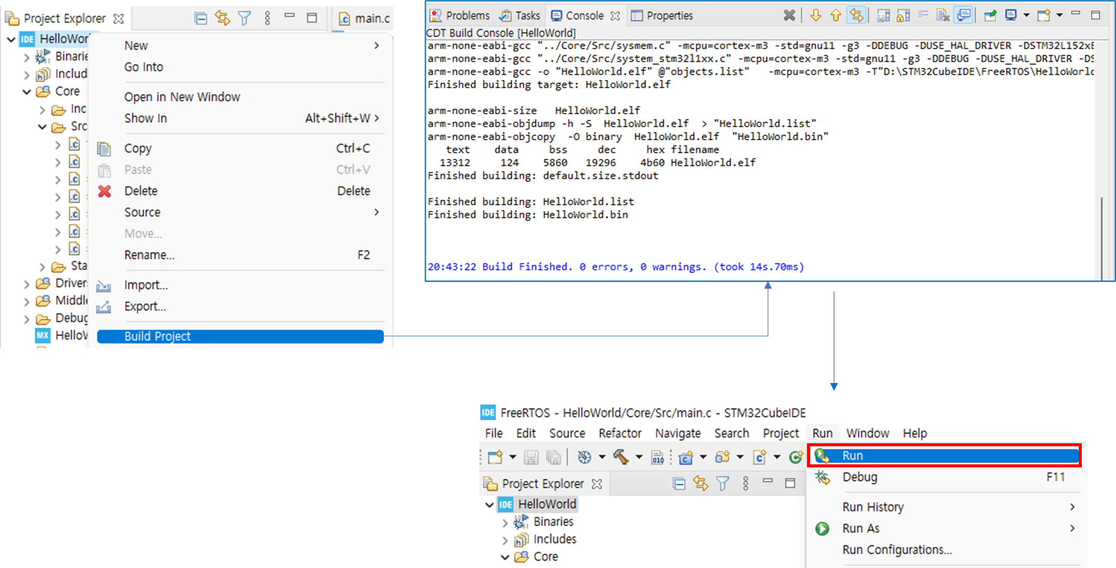Screen dimensions: 1116x568
Task: Open the Tasks tab
Action: pyautogui.click(x=520, y=16)
